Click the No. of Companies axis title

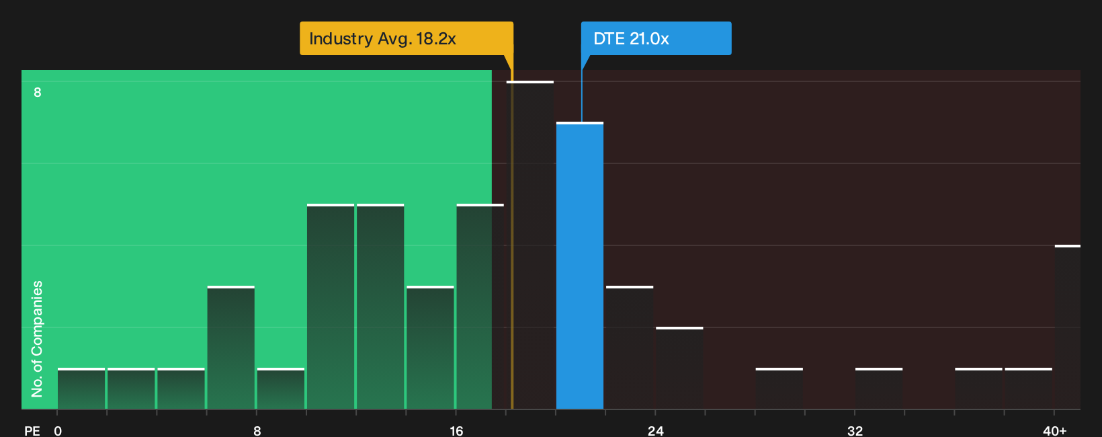click(37, 339)
